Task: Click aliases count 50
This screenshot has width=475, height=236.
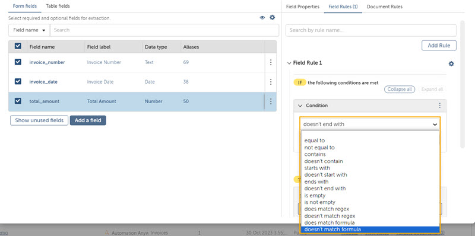Action: click(186, 101)
